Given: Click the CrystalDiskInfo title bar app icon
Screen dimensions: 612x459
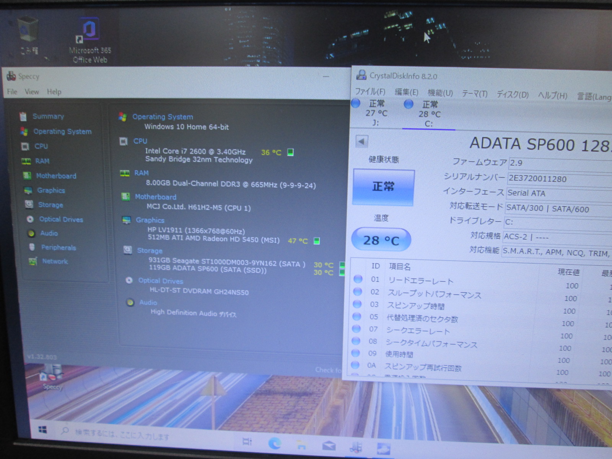Looking at the screenshot, I should coord(361,75).
